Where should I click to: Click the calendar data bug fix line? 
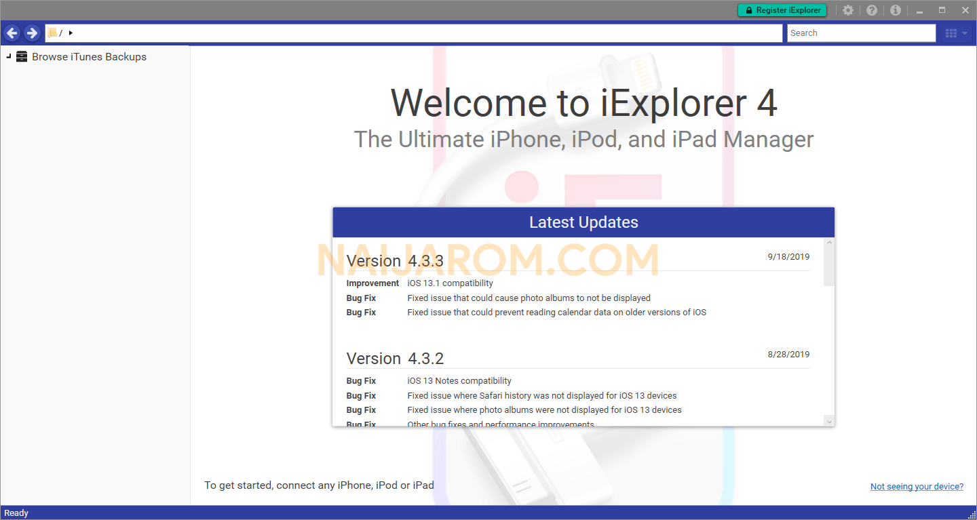click(x=557, y=313)
